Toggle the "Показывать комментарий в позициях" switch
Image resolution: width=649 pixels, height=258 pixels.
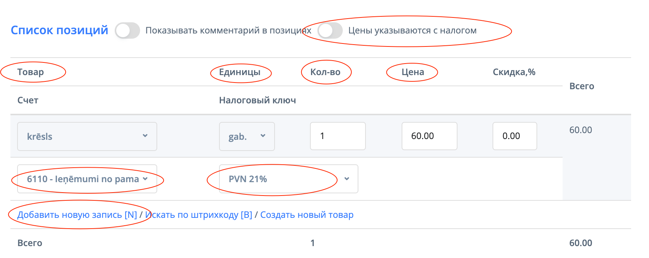coord(127,30)
